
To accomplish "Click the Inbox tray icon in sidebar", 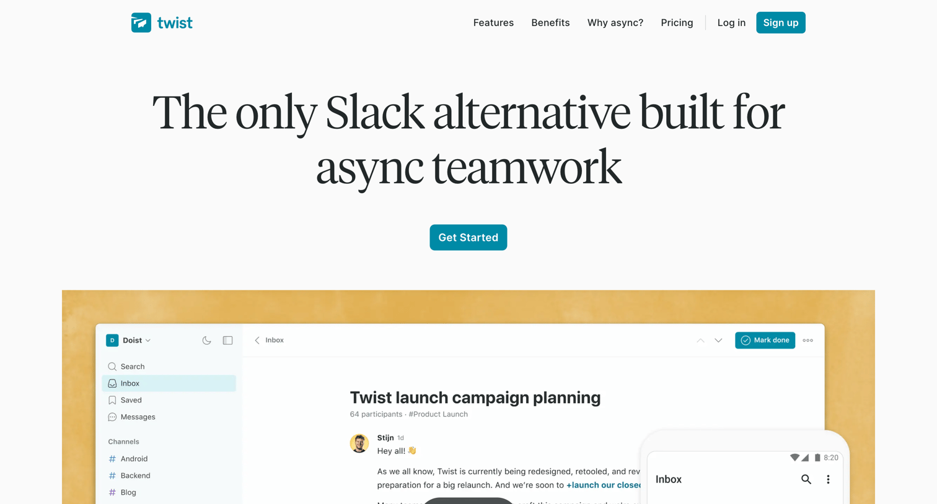I will point(112,383).
